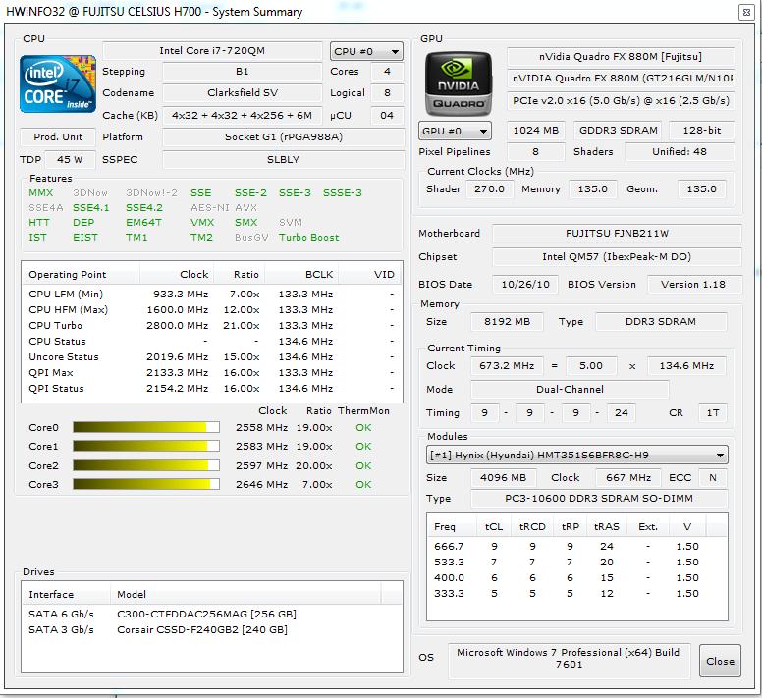Select the CPU Turbo row
762x698 pixels.
[x=211, y=326]
